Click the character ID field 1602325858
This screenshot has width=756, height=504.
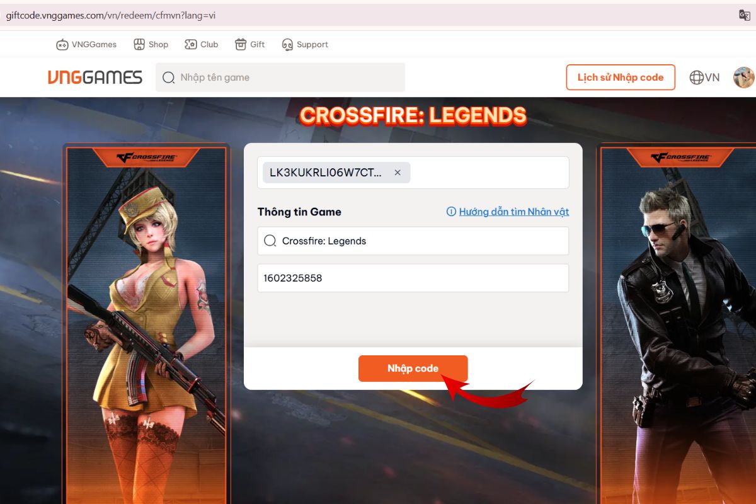(413, 278)
